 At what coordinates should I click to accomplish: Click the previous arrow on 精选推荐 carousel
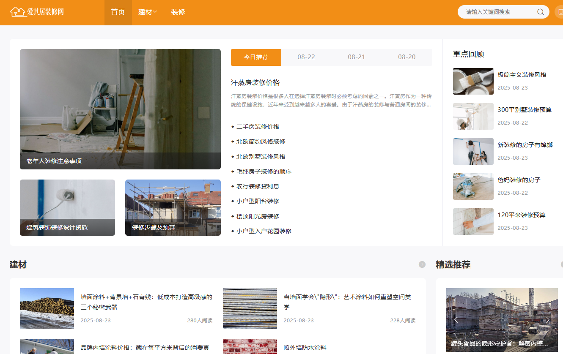pyautogui.click(x=456, y=320)
